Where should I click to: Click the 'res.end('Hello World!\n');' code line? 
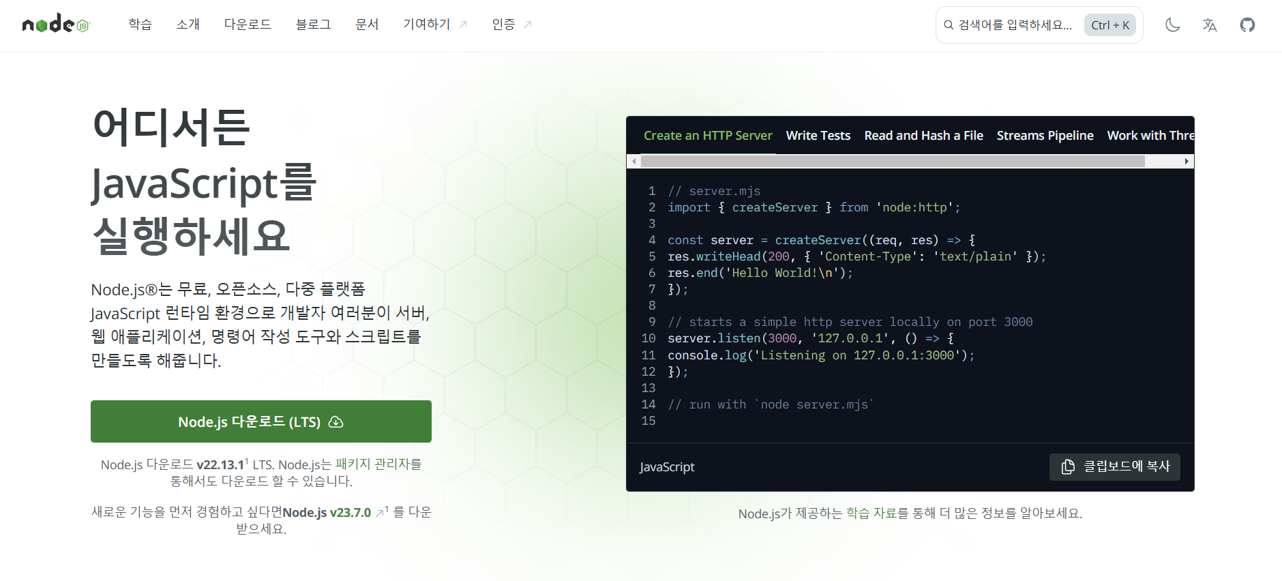pyautogui.click(x=760, y=273)
